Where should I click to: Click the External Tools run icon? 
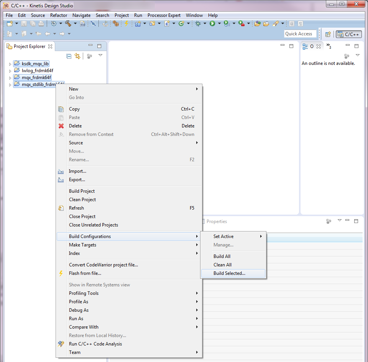(x=241, y=23)
